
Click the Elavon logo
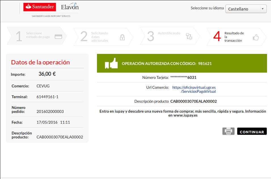tap(70, 7)
